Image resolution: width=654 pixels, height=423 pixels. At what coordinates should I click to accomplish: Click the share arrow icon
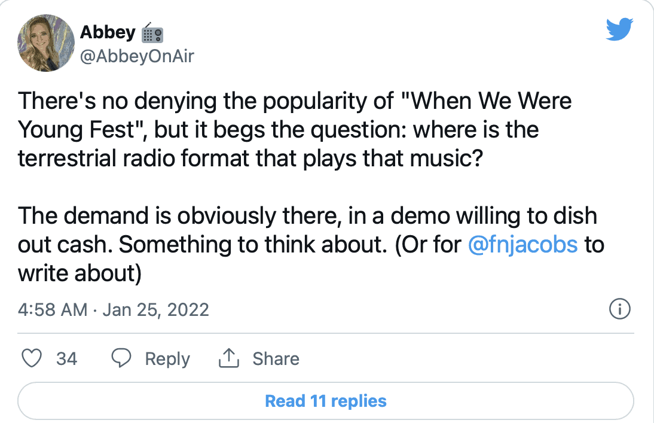click(228, 358)
